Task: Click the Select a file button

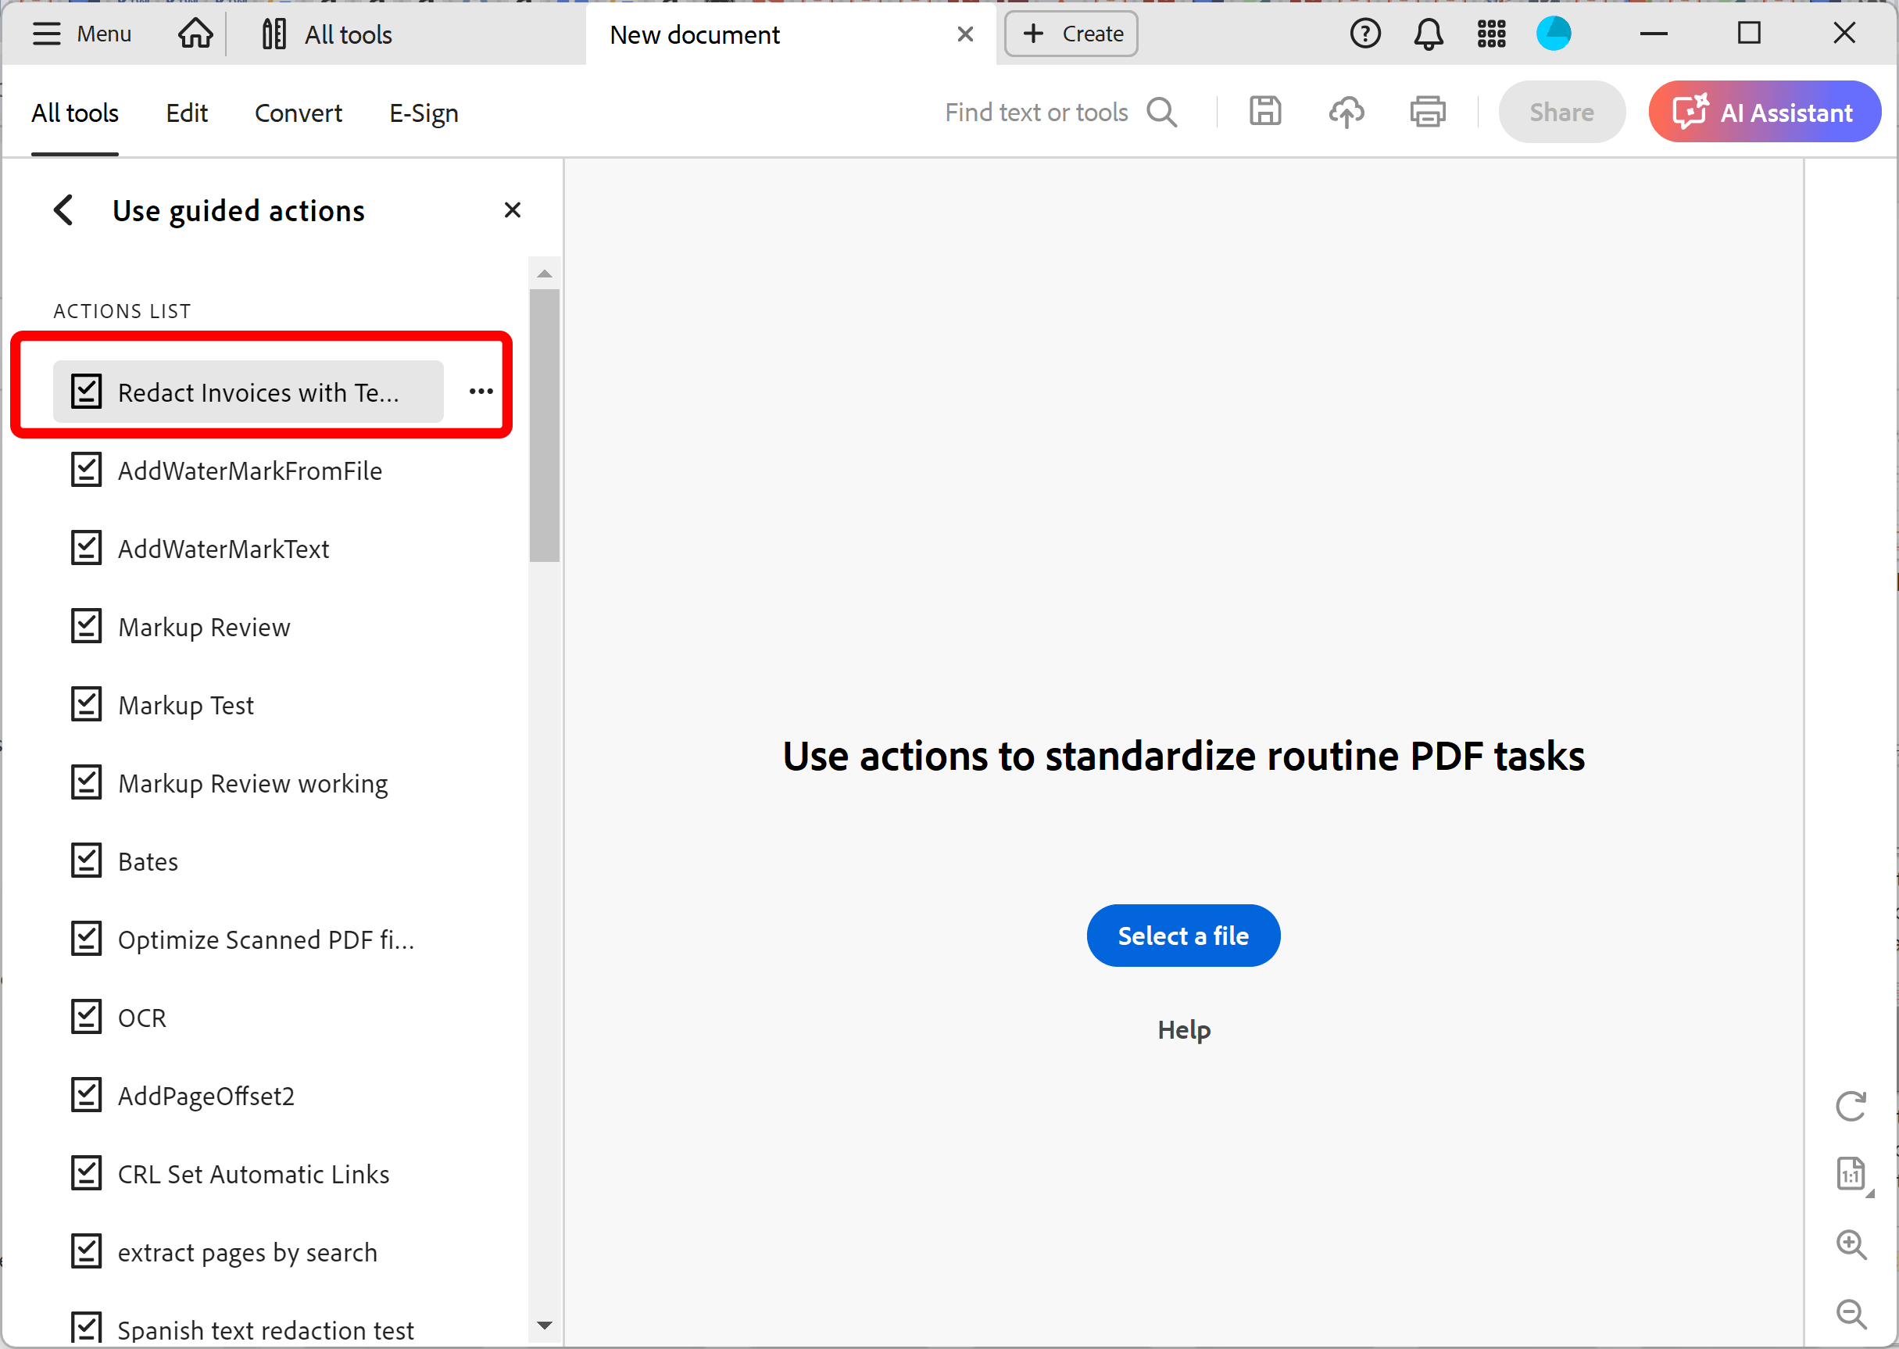Action: coord(1183,936)
